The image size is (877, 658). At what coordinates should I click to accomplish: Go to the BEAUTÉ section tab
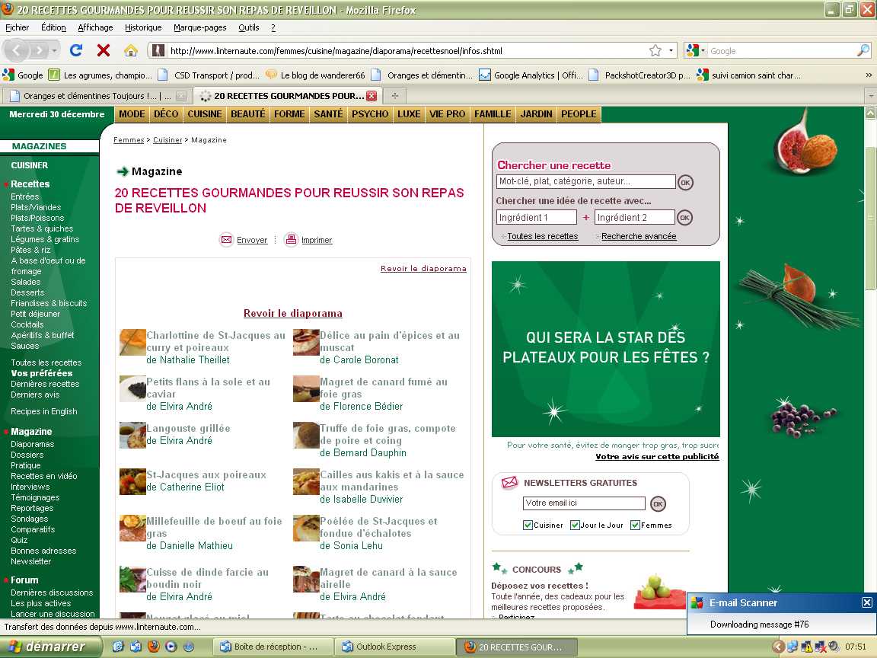pos(248,114)
